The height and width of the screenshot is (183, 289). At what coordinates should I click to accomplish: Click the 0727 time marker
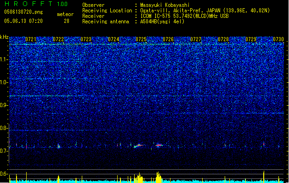pyautogui.click(x=196, y=39)
